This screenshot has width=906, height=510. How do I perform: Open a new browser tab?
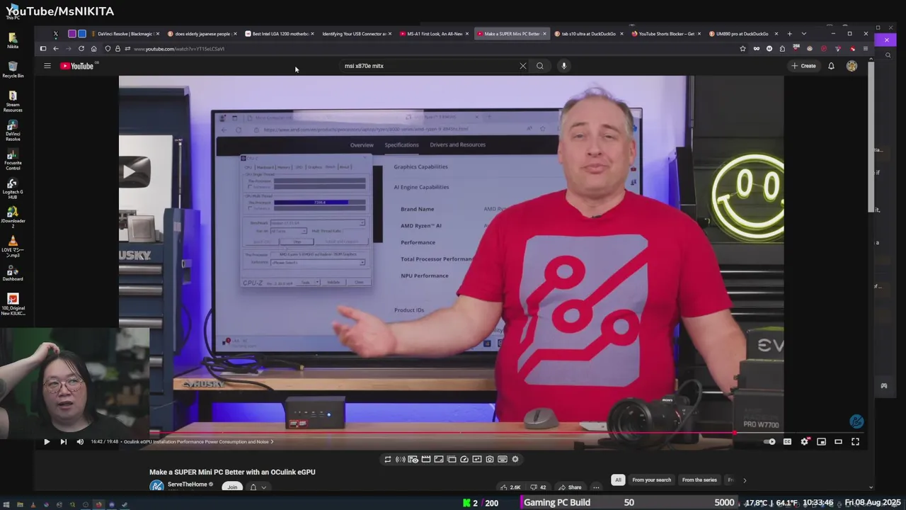[x=790, y=33]
